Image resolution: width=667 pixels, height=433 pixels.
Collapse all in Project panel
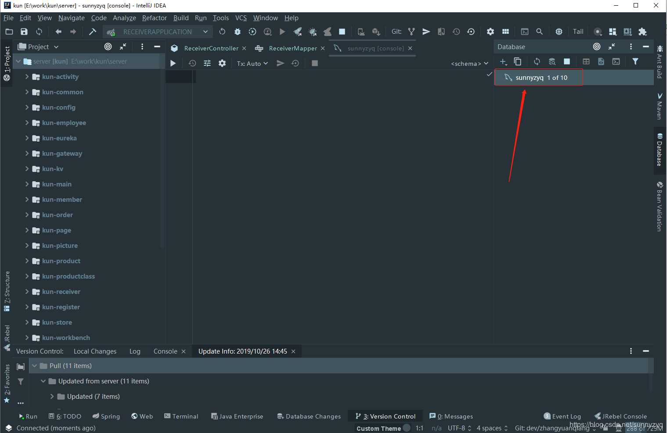[123, 47]
